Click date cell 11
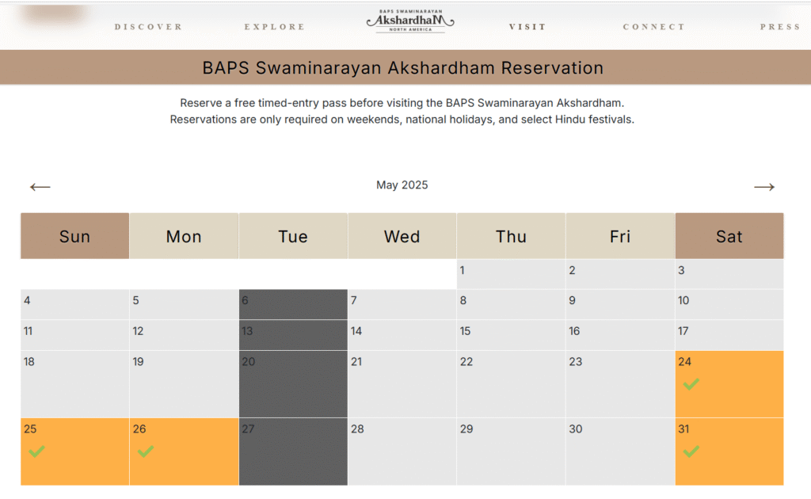 click(75, 335)
